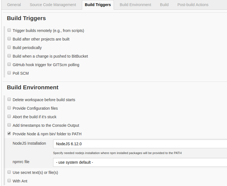227x186 pixels.
Task: Uncheck Provide Node & npm bin/ folder
Action: pos(9,134)
